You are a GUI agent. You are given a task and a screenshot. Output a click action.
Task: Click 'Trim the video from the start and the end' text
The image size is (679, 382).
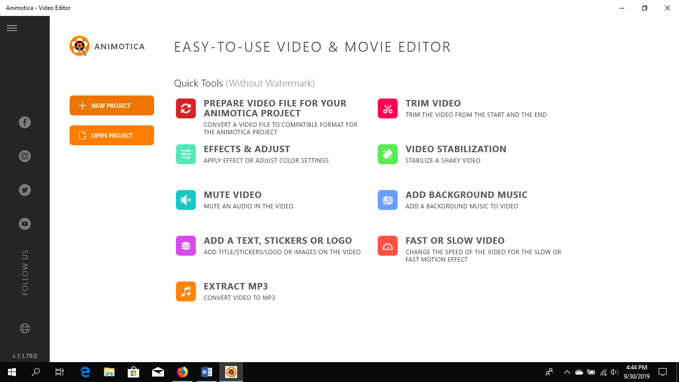click(476, 115)
